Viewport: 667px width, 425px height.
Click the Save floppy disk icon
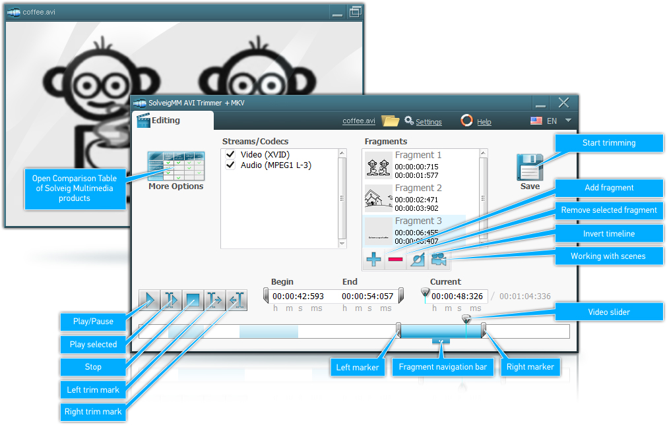tap(530, 167)
